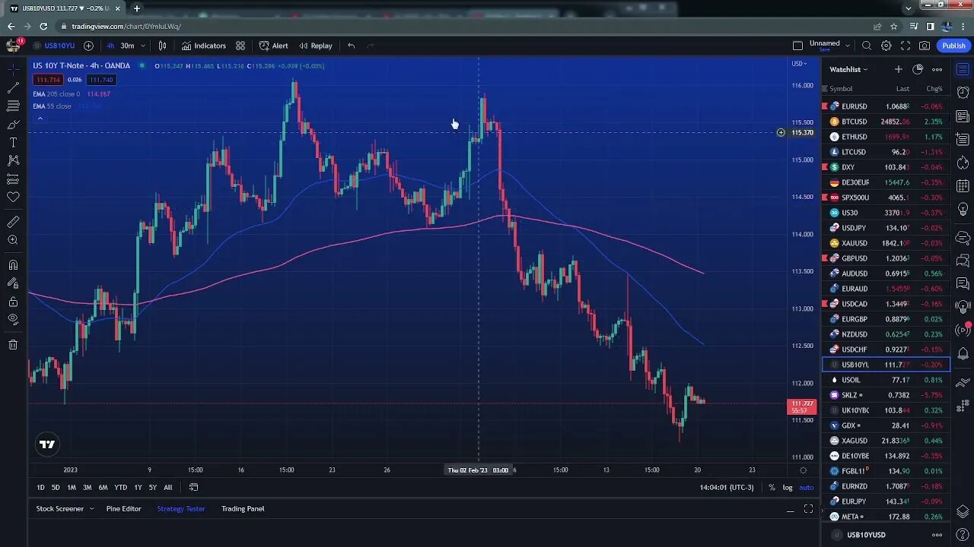
Task: Toggle percent scale on price axis
Action: click(x=772, y=487)
